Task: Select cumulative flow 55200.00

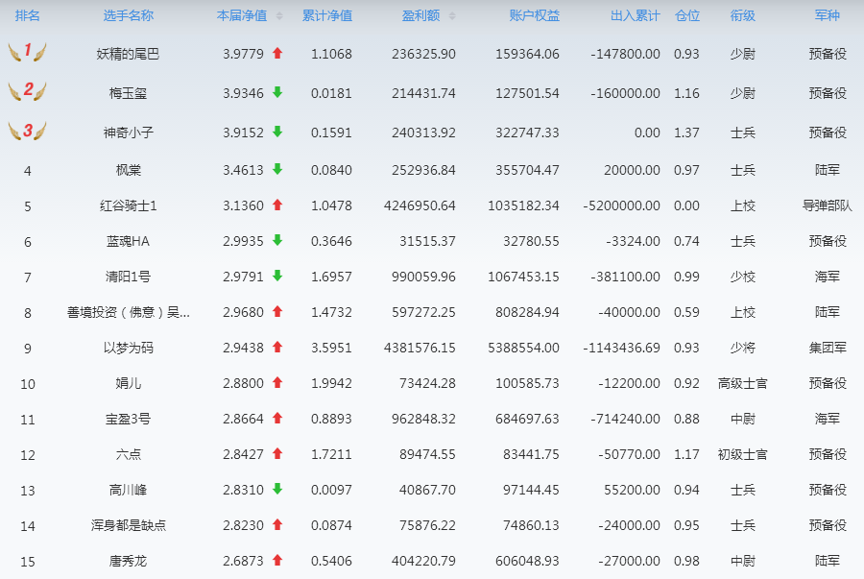Action: click(632, 490)
